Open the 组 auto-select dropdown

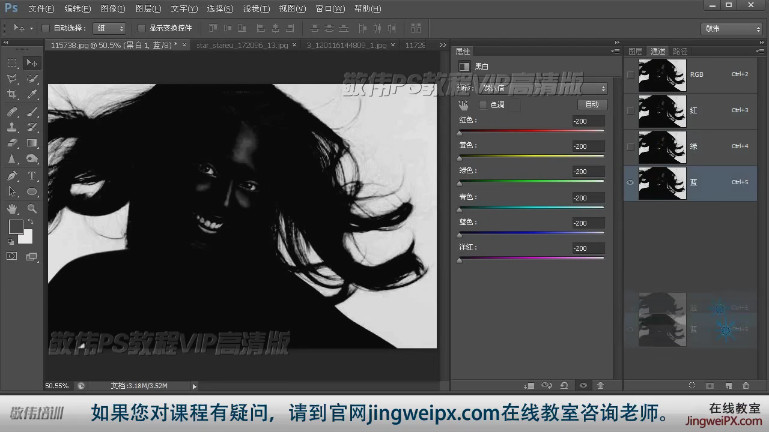109,28
